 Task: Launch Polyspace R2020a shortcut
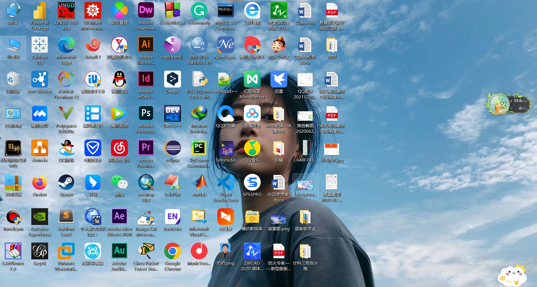66,114
